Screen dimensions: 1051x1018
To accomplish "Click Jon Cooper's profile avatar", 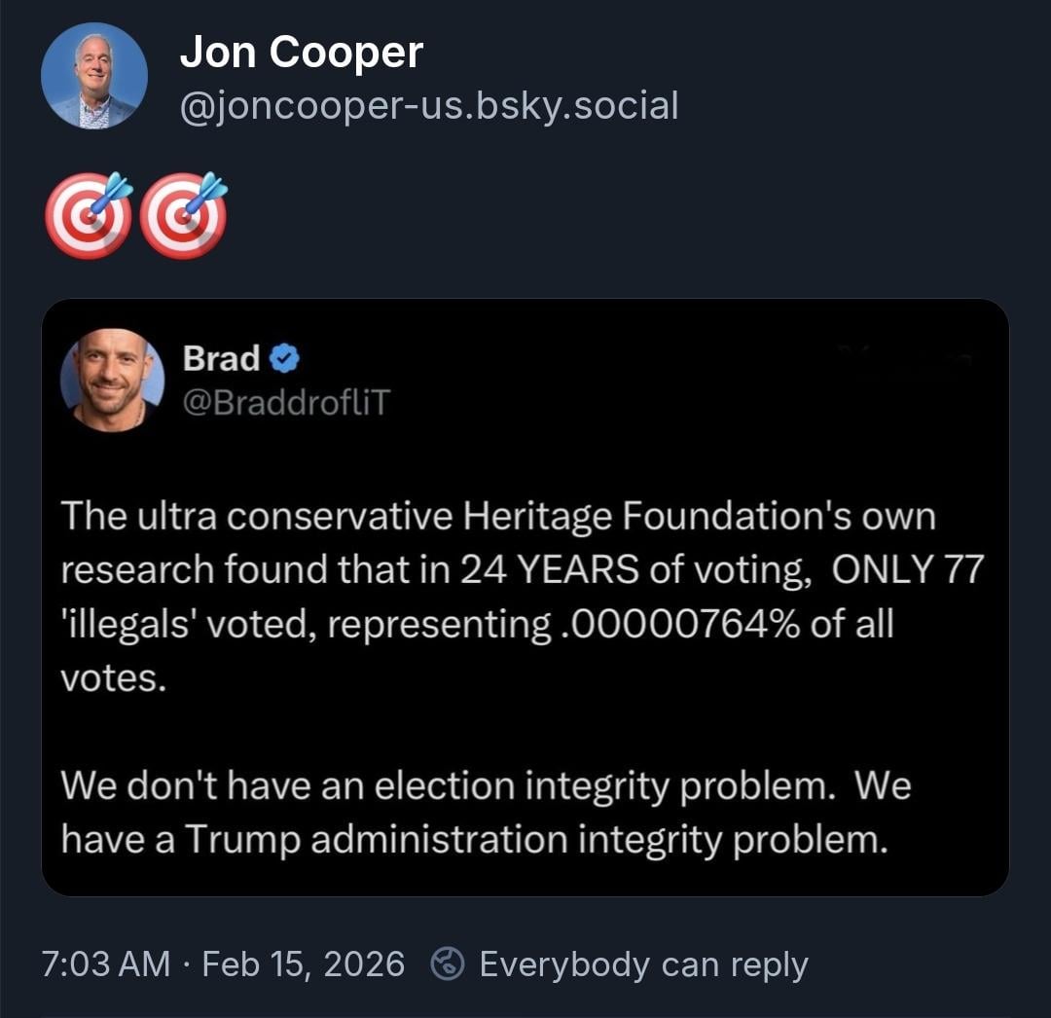I will point(93,76).
